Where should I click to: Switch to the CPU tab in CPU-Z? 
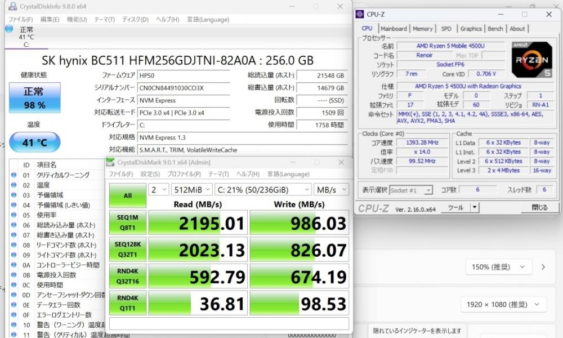(x=367, y=28)
